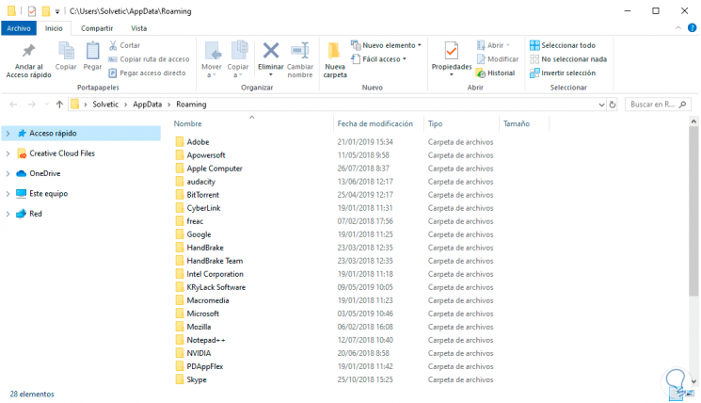Go up one folder level arrow
The width and height of the screenshot is (701, 403).
(59, 105)
